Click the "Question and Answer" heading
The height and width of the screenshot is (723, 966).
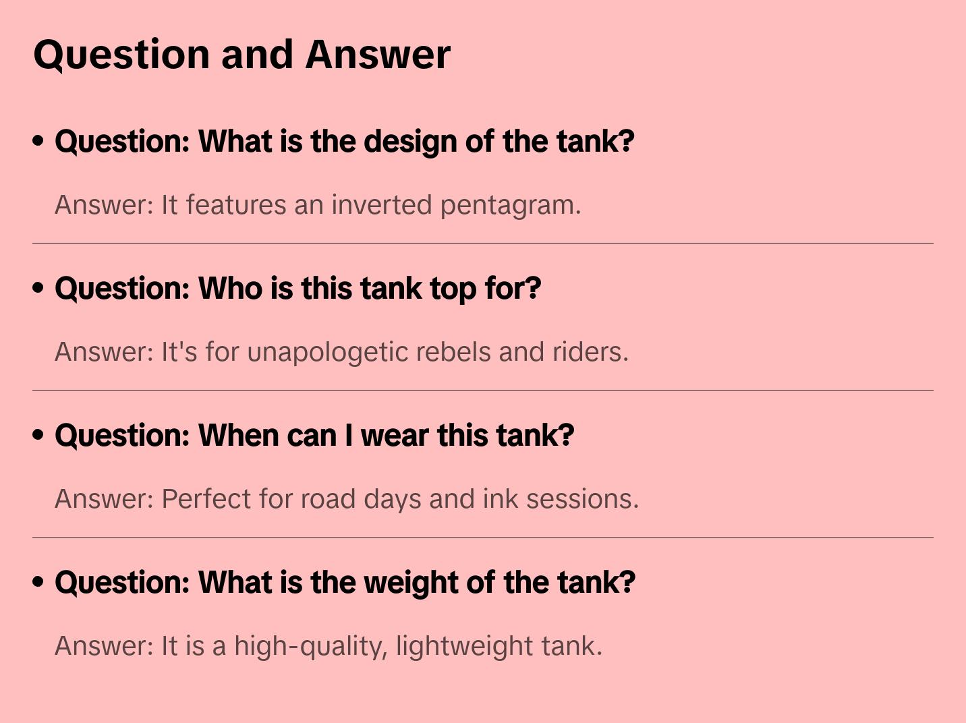[x=241, y=54]
